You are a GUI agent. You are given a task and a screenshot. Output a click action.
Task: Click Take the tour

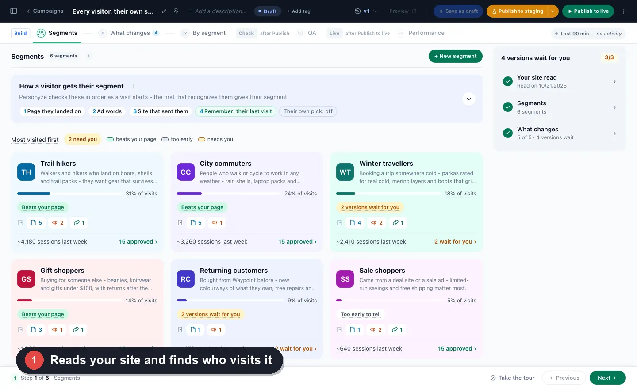point(512,378)
